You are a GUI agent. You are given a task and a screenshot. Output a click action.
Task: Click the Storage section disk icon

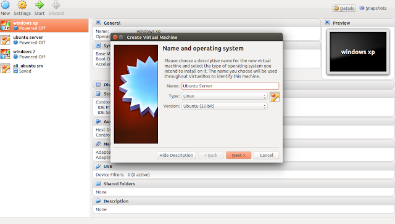tap(98, 94)
